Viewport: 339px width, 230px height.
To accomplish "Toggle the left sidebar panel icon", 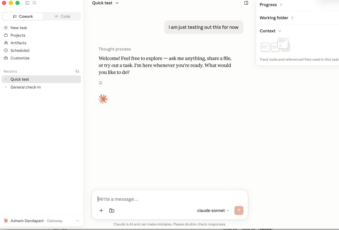I will [x=27, y=3].
